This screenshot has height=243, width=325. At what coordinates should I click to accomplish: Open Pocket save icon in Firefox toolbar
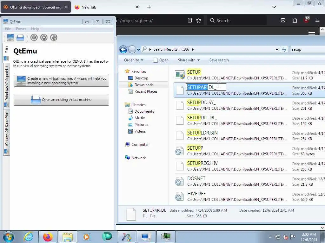[x=283, y=20]
